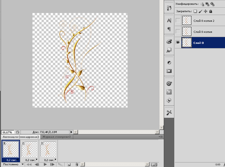Open status bar info arrow menu
This screenshot has width=225, height=167.
[72, 132]
